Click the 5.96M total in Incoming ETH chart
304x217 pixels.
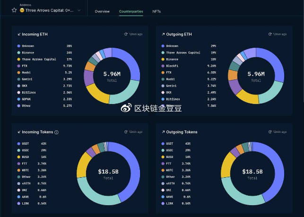click(112, 74)
